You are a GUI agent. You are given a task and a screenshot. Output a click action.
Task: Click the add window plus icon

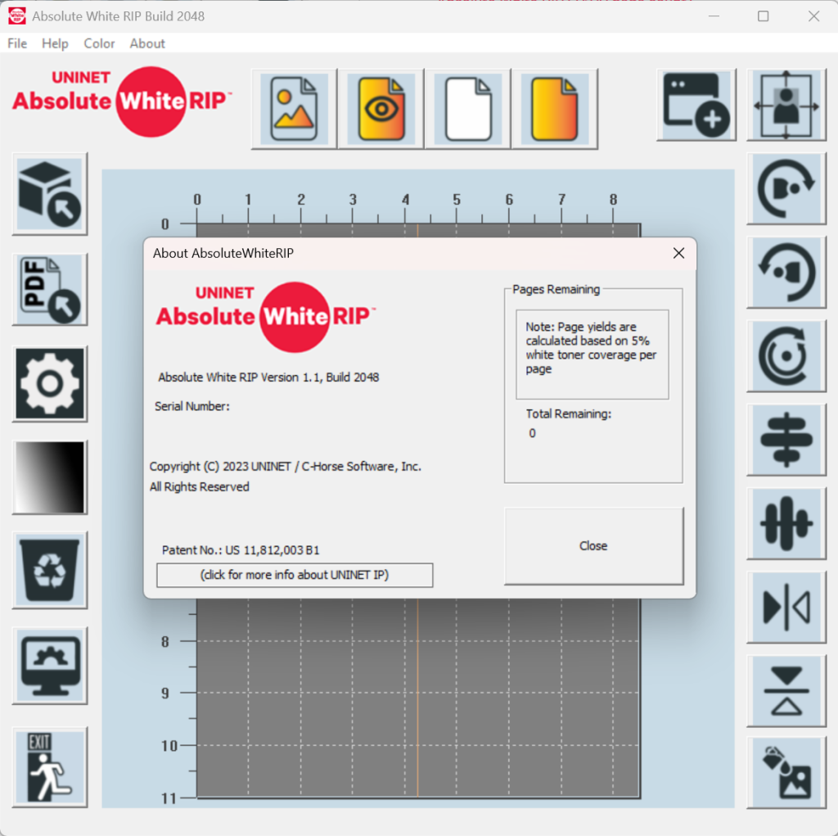696,105
